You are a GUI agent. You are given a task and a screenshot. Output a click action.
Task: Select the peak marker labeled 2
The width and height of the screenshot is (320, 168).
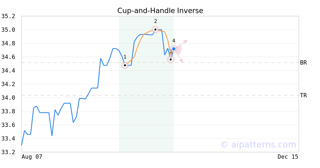155,29
